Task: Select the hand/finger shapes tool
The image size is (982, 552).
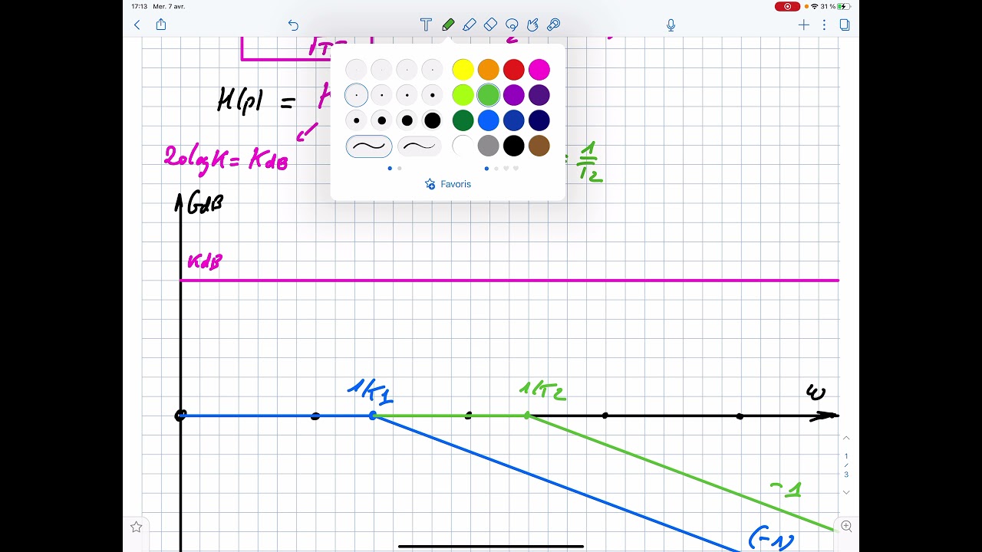Action: (x=532, y=25)
